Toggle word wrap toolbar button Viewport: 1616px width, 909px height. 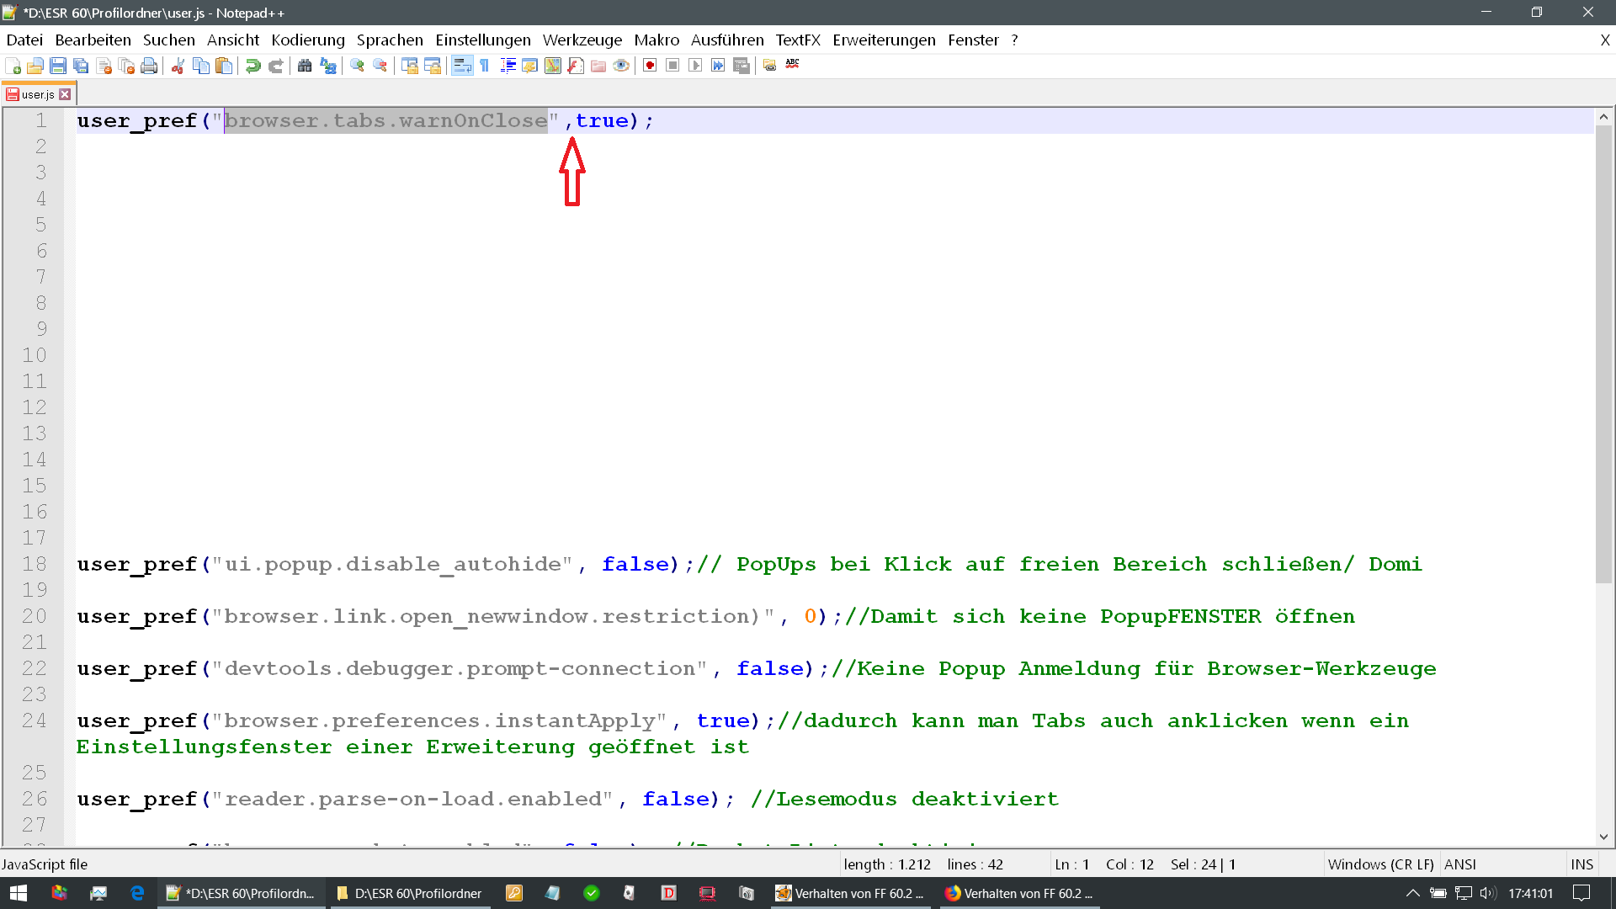[462, 66]
